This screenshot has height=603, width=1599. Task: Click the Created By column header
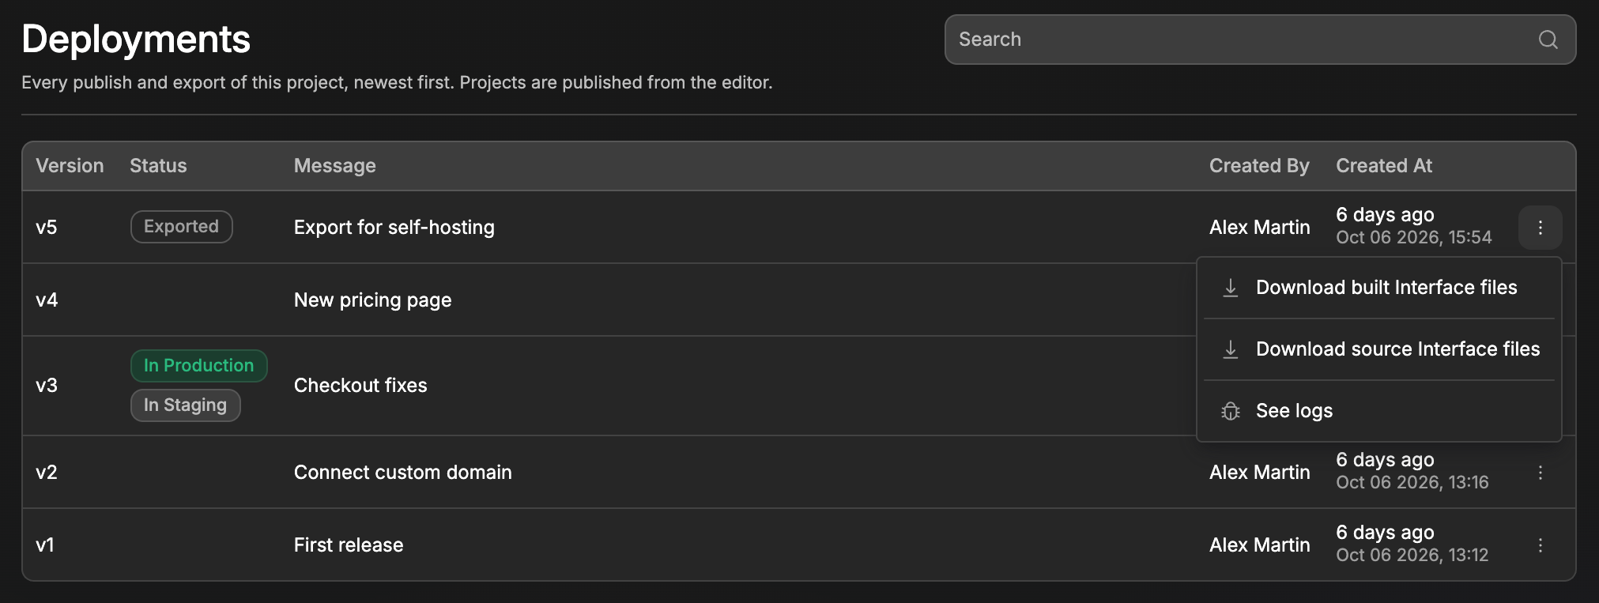(1259, 166)
